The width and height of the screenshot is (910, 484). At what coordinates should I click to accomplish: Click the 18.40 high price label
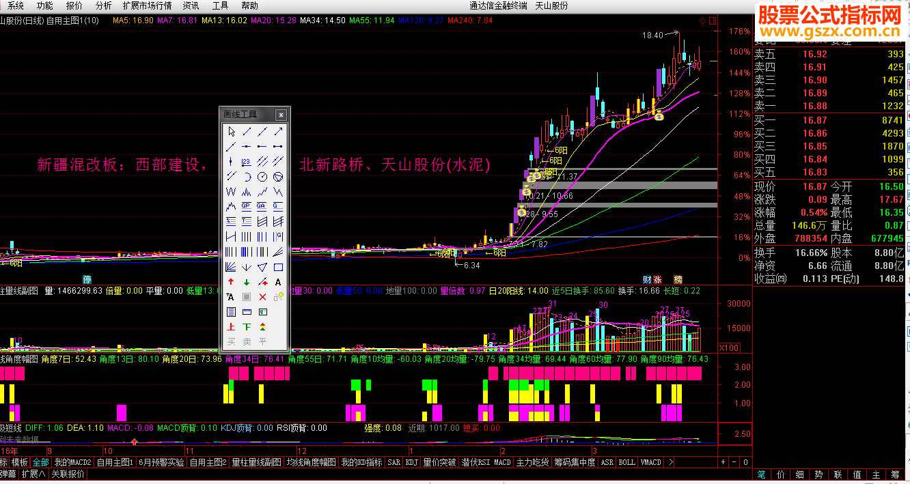pyautogui.click(x=652, y=35)
